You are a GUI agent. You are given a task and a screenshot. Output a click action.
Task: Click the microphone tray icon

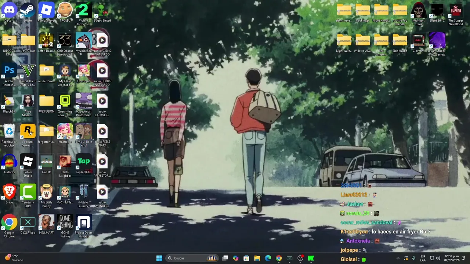413,258
